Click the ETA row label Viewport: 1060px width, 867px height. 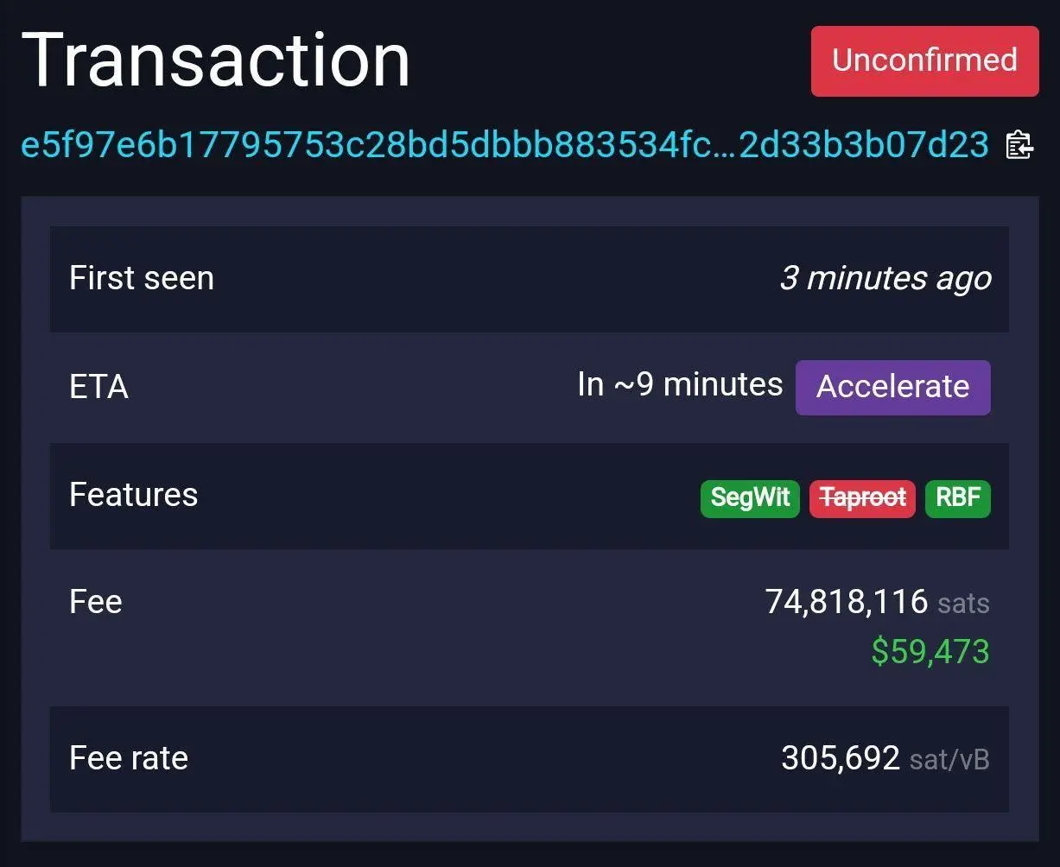(98, 386)
